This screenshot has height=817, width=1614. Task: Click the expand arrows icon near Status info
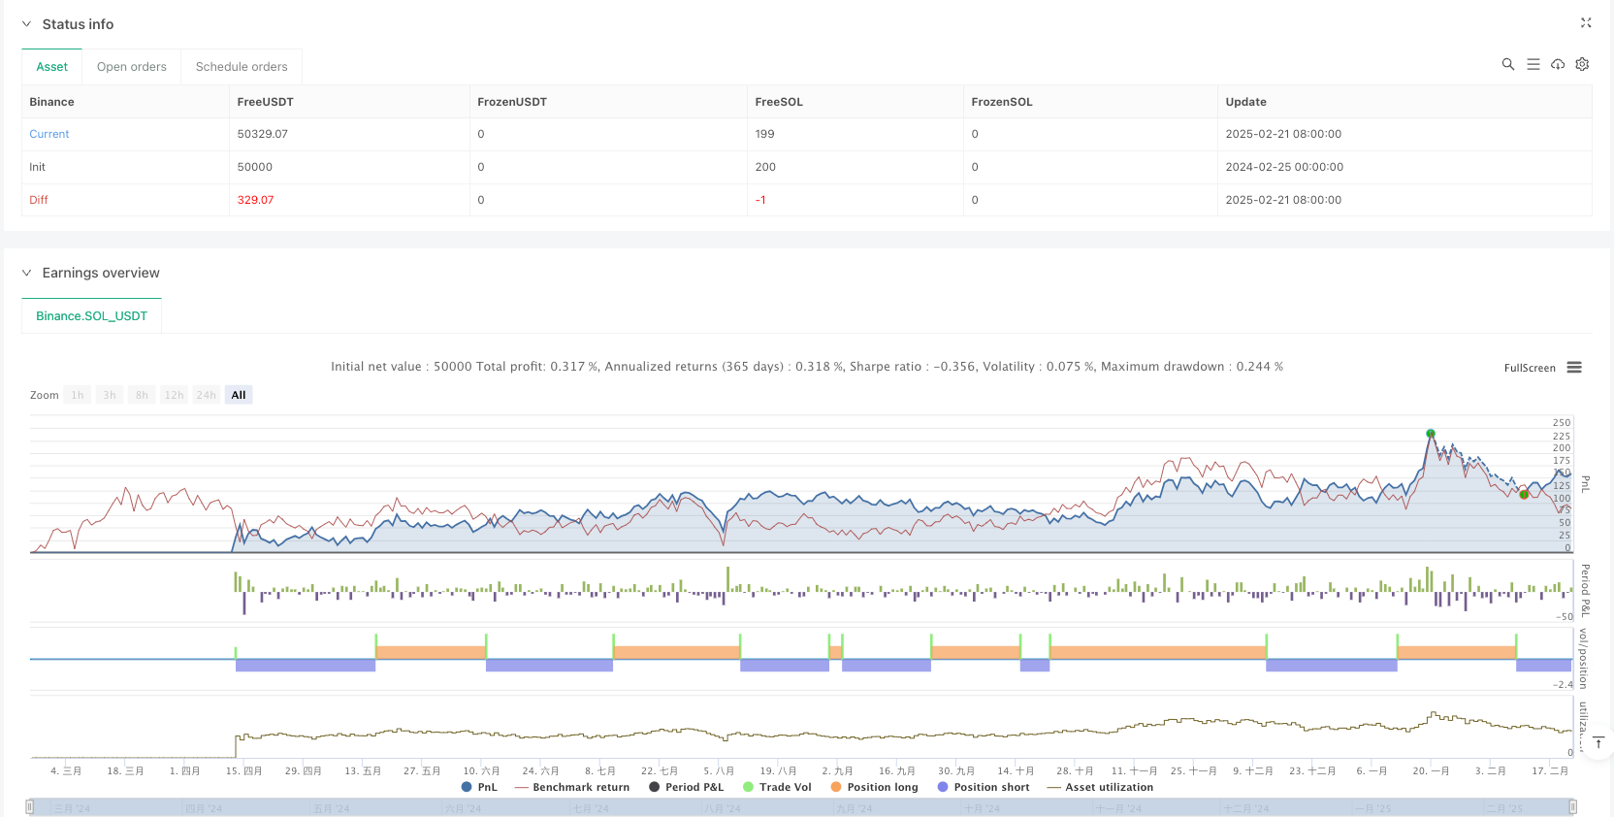click(x=1586, y=22)
